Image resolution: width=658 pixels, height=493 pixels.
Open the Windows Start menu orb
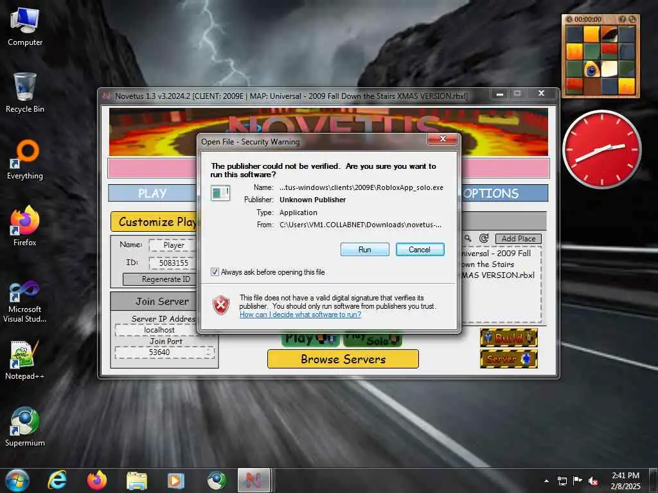coord(17,480)
